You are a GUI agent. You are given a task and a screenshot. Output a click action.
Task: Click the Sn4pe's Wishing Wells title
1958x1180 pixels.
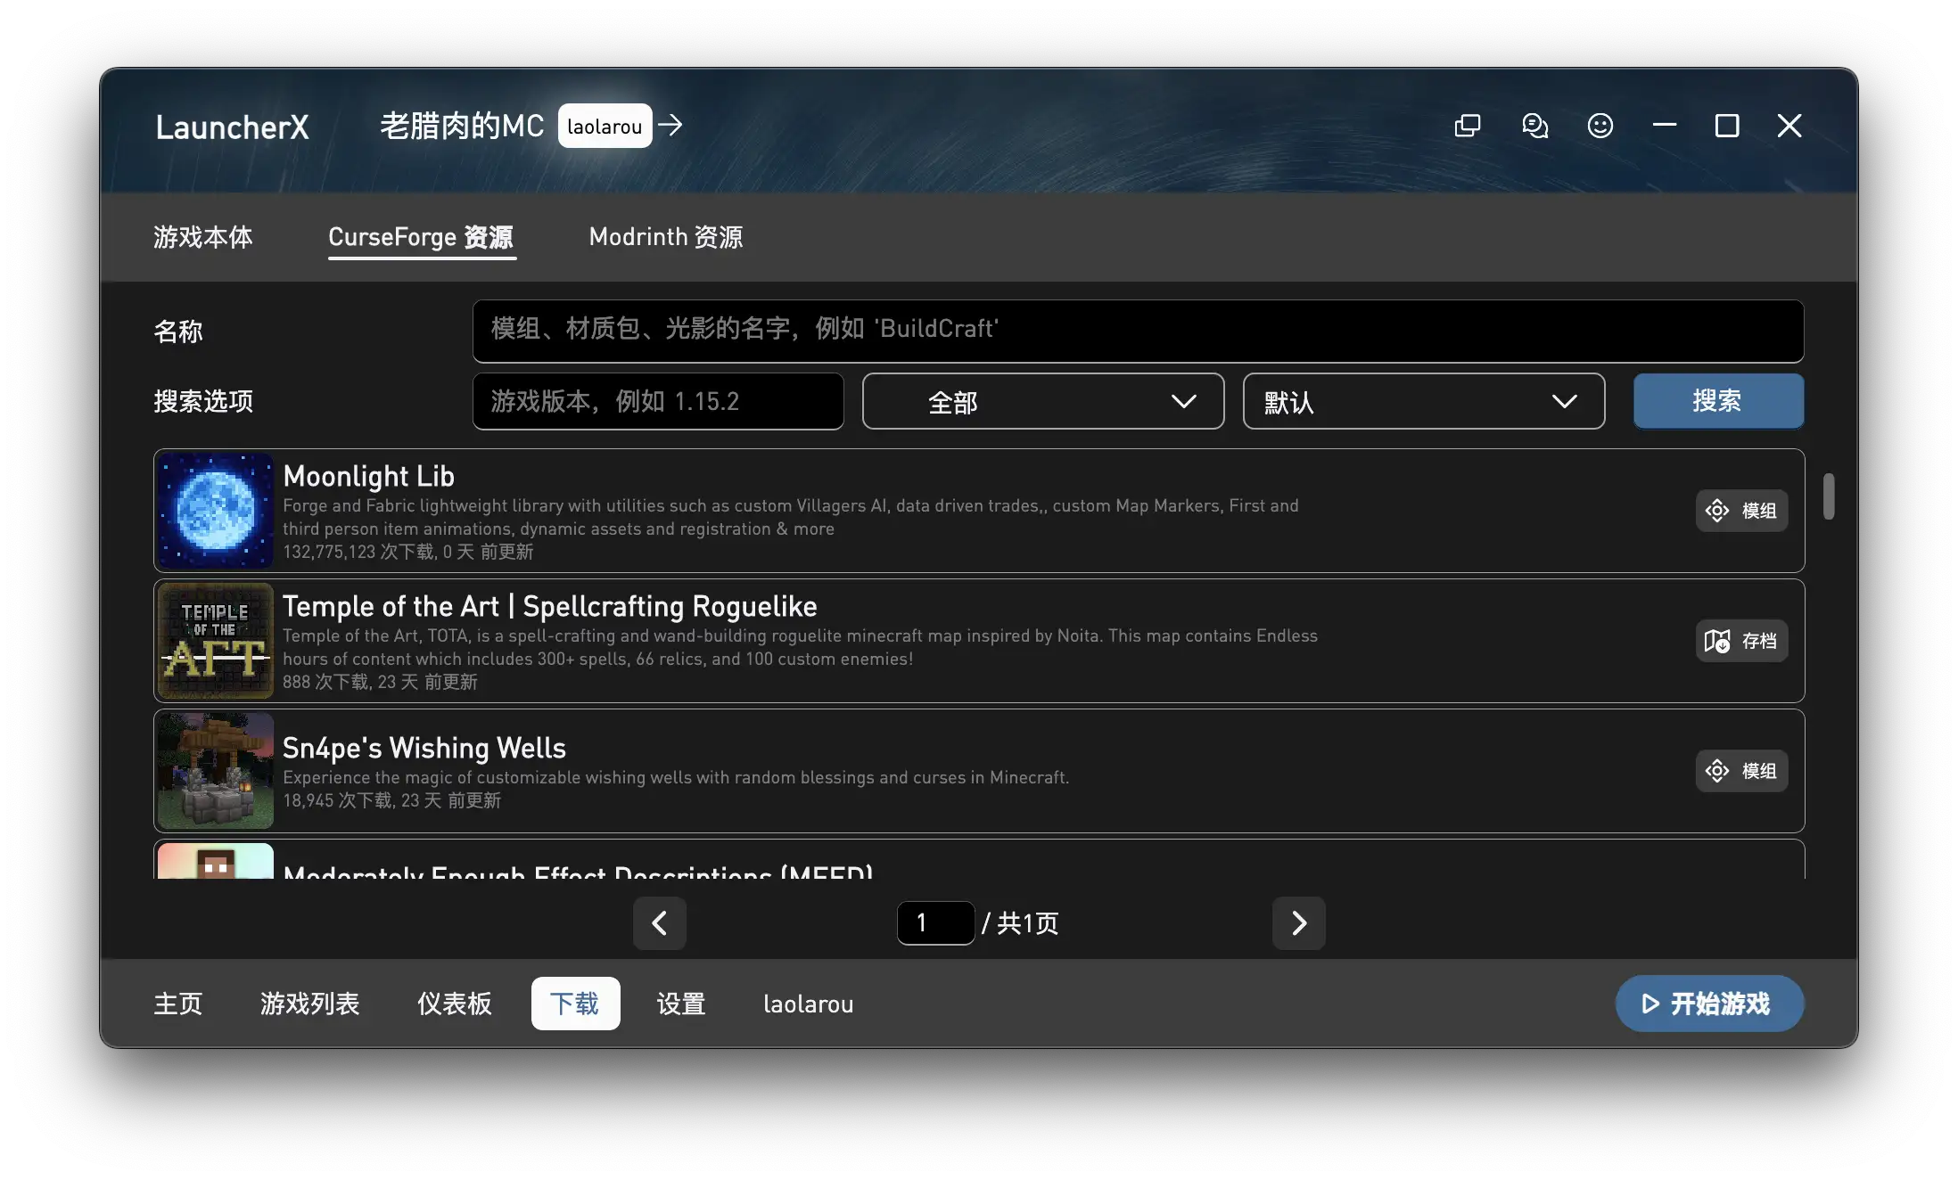424,748
